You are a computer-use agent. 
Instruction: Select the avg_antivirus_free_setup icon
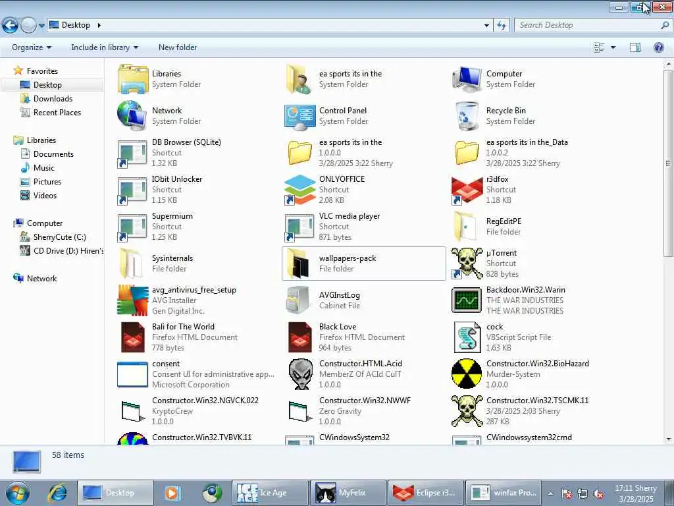[132, 300]
